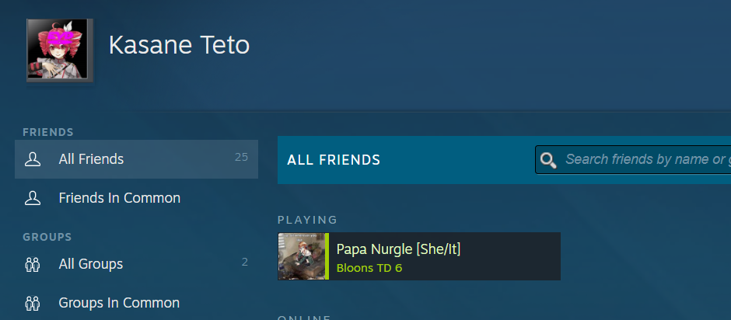The height and width of the screenshot is (320, 731).
Task: Click the All Friends person icon
Action: tap(33, 159)
